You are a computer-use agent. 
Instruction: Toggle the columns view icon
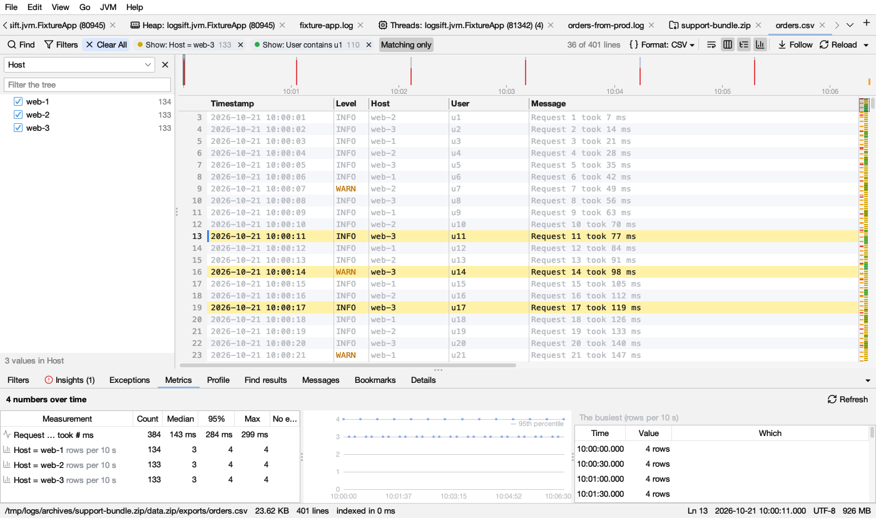[x=728, y=45]
